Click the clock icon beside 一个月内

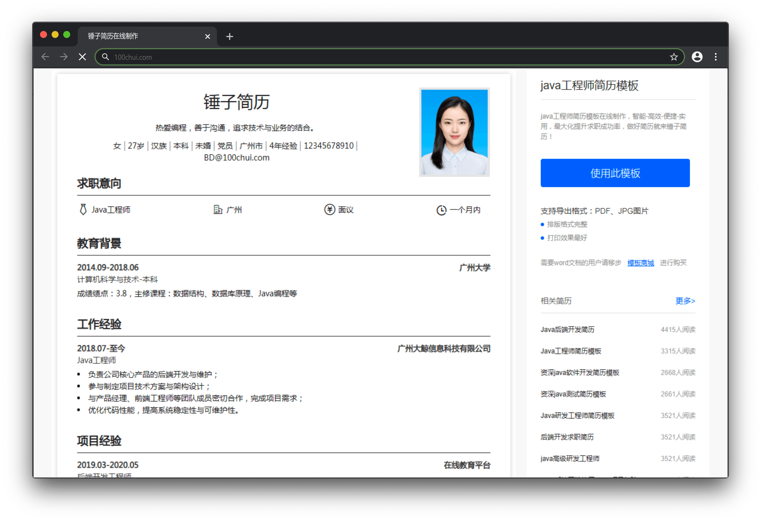coord(441,210)
